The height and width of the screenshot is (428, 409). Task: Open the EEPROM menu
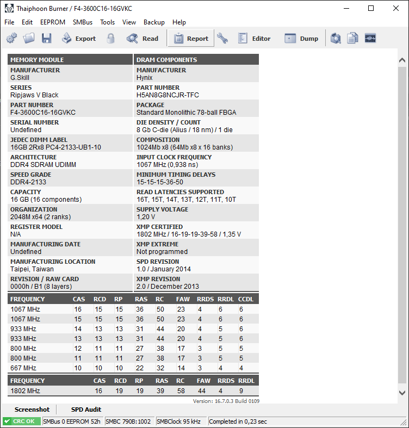point(53,22)
